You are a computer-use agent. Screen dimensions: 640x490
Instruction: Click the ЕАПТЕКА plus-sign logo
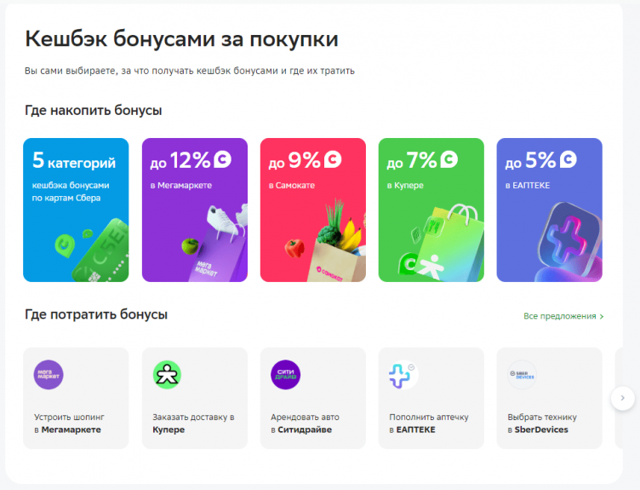click(403, 374)
